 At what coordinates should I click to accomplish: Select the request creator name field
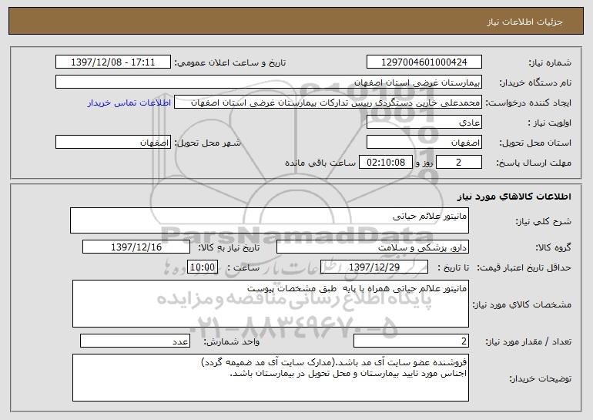point(328,102)
